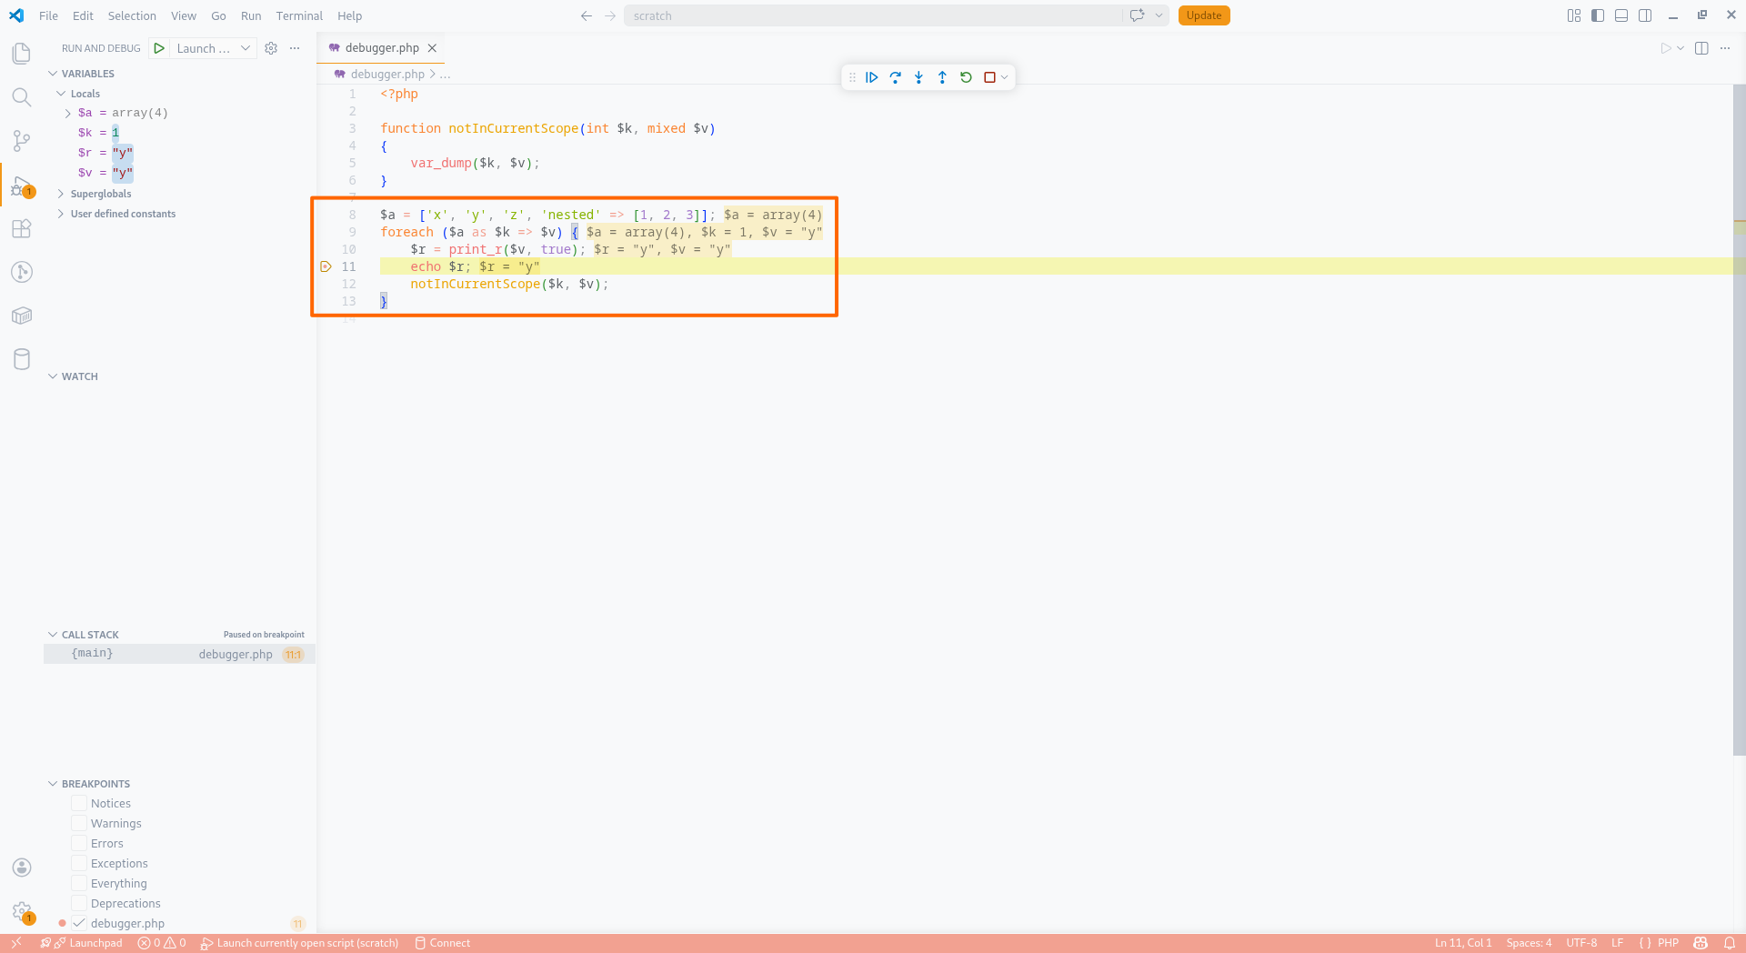Open the Accounts icon in activity bar
Screen dimensions: 1746x953
click(x=22, y=868)
